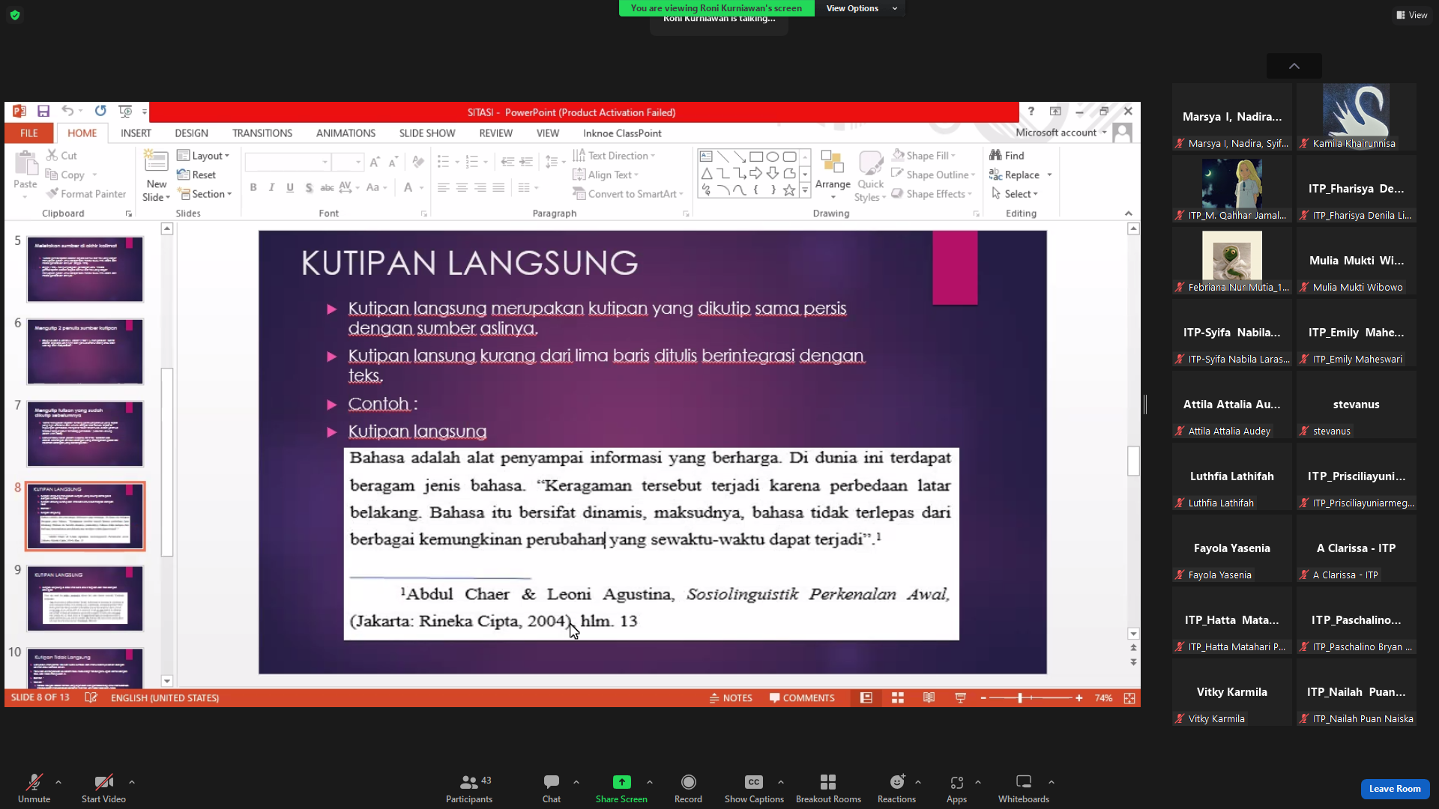This screenshot has width=1439, height=809.
Task: Open Quick Styles gallery
Action: click(x=870, y=176)
